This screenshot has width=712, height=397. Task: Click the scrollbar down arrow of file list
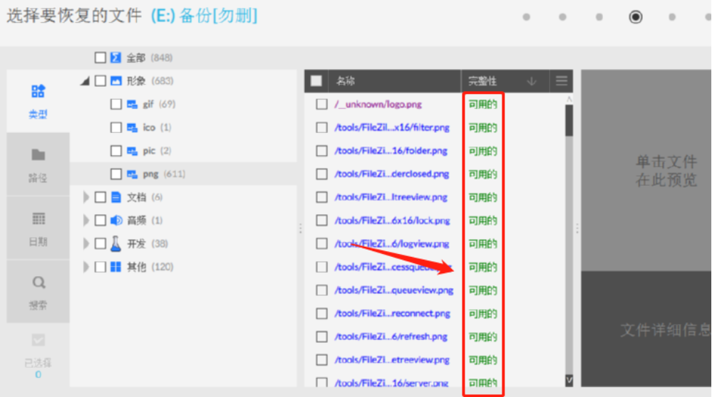[569, 380]
